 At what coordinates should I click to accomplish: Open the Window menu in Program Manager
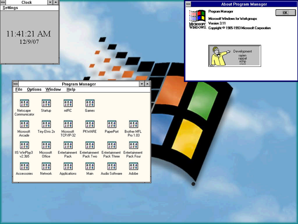point(53,90)
